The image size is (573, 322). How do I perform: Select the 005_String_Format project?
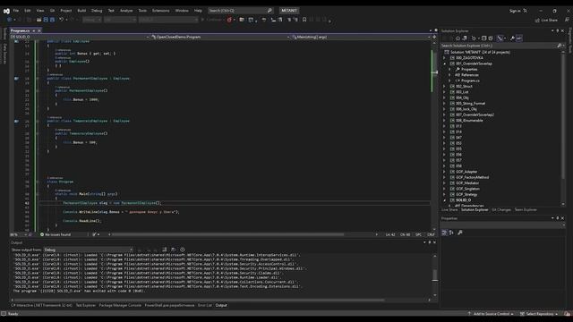point(470,104)
